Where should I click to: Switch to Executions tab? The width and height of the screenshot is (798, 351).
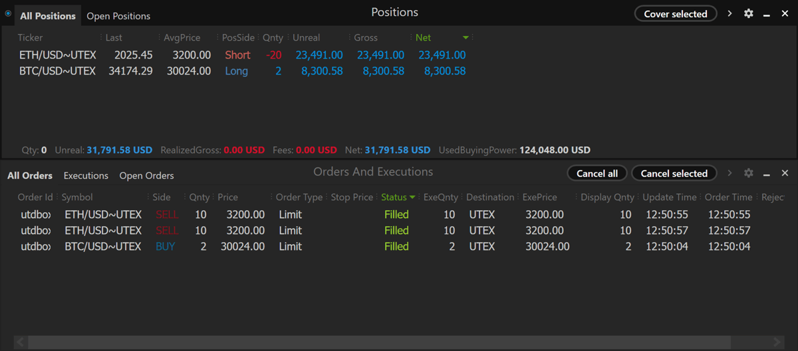[86, 175]
